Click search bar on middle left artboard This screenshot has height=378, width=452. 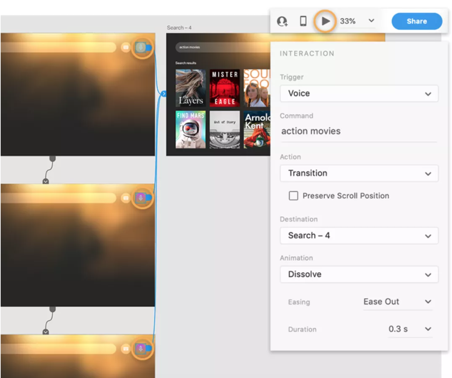(x=58, y=198)
